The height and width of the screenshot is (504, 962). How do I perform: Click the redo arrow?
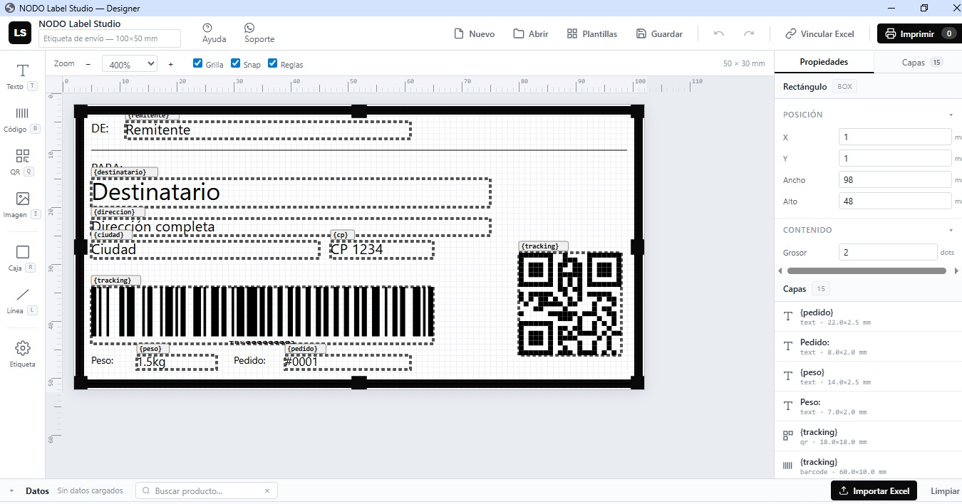tap(749, 33)
